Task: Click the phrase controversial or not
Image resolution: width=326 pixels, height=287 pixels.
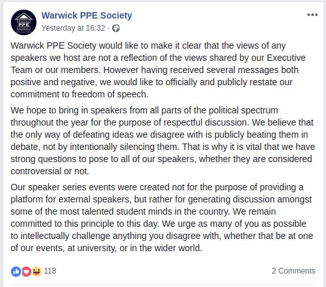Action: tap(50, 171)
